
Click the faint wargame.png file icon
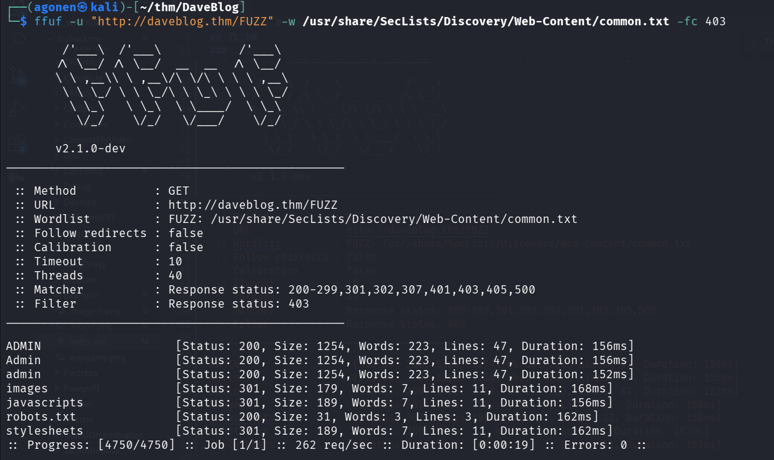point(61,357)
